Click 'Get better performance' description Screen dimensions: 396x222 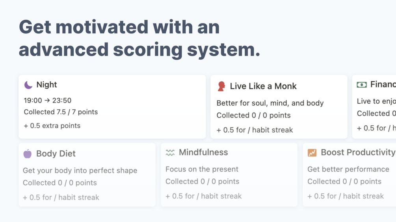click(348, 169)
